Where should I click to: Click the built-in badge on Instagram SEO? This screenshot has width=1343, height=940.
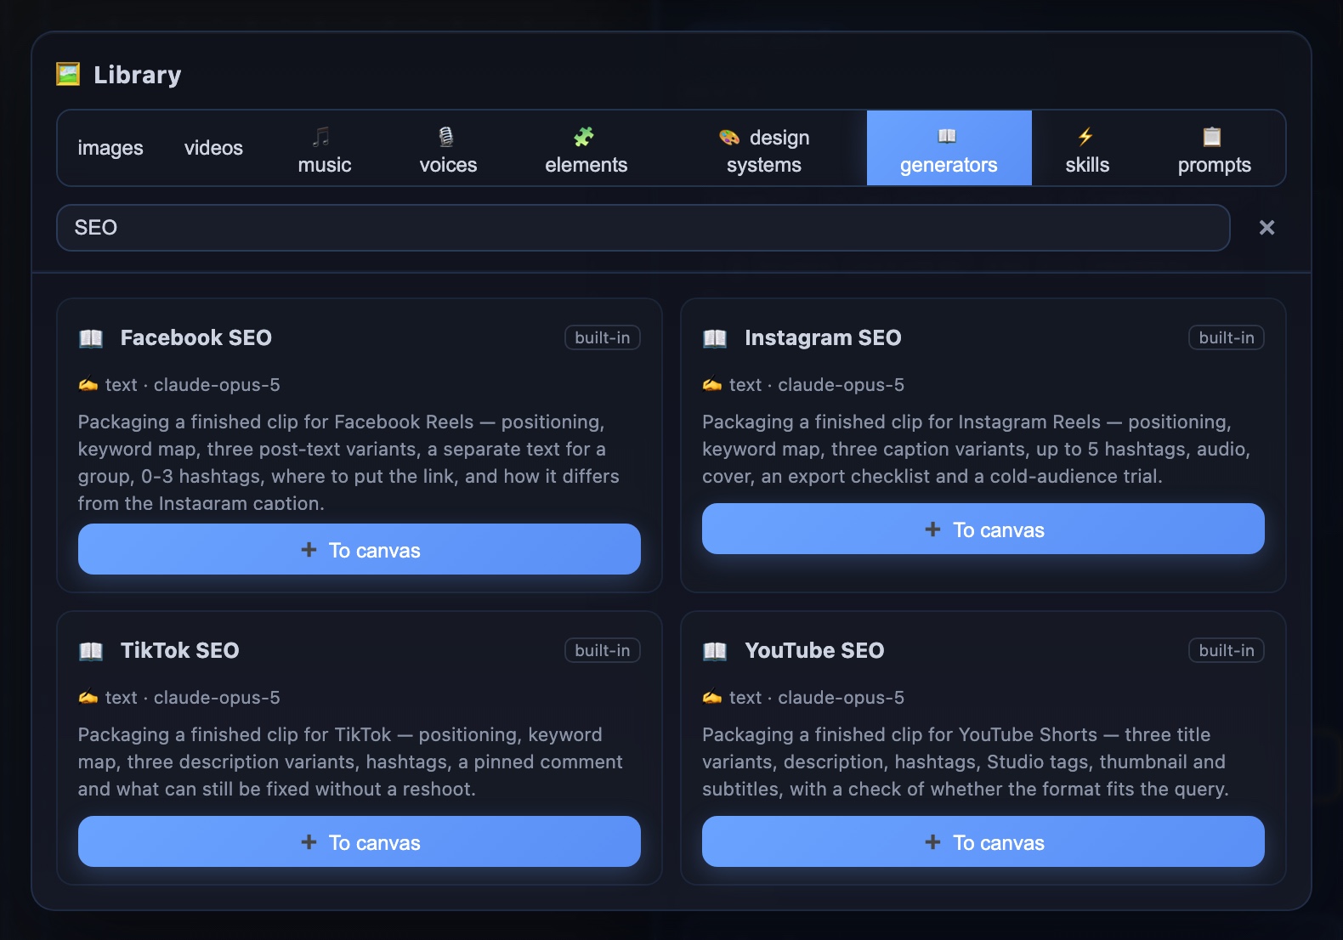click(x=1227, y=337)
